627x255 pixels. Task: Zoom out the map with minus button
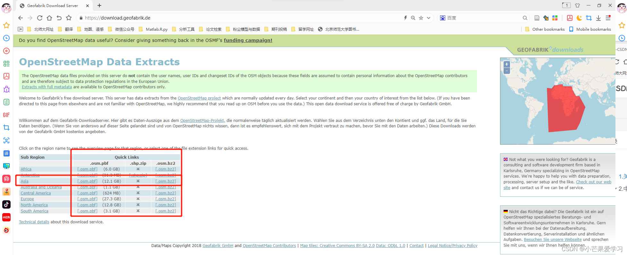(507, 71)
